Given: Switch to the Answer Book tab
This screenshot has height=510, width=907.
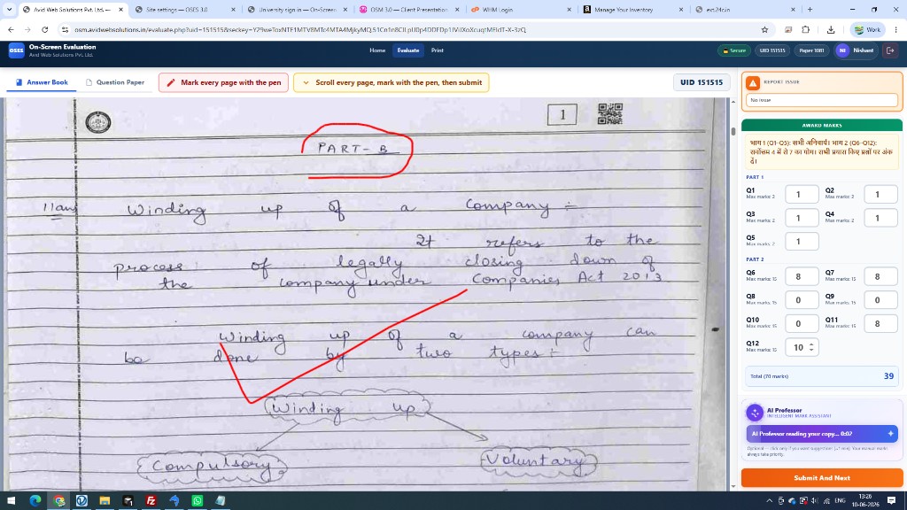Looking at the screenshot, I should tap(42, 82).
